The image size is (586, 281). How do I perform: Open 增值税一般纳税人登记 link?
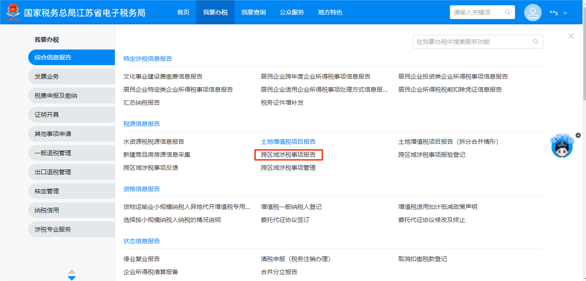click(291, 207)
